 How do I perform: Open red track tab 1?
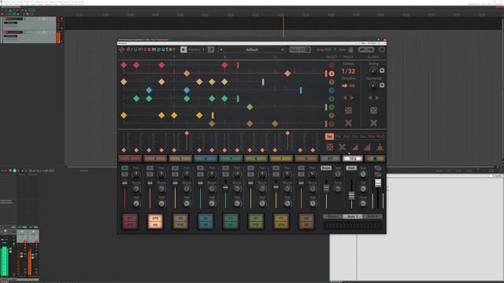(130, 159)
